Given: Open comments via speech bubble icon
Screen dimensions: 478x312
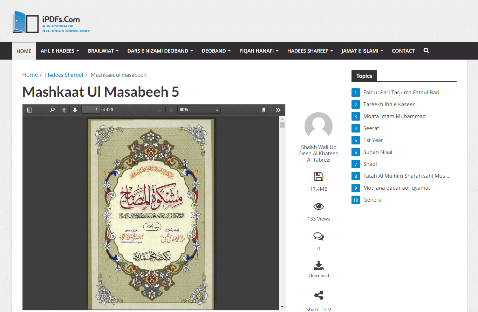Looking at the screenshot, I should pyautogui.click(x=319, y=236).
